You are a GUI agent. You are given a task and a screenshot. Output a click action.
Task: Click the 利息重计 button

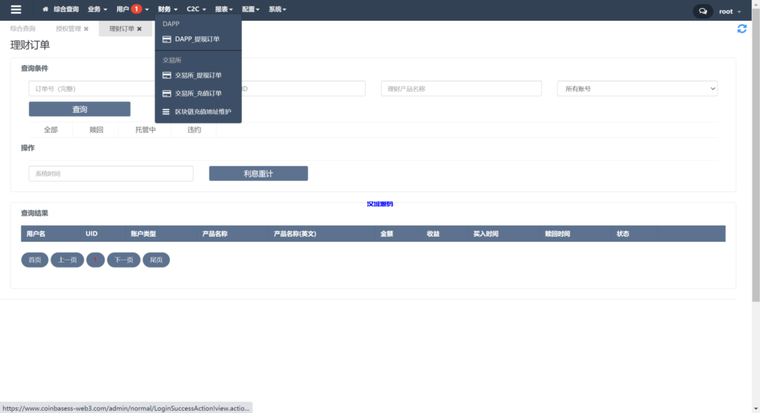(258, 174)
